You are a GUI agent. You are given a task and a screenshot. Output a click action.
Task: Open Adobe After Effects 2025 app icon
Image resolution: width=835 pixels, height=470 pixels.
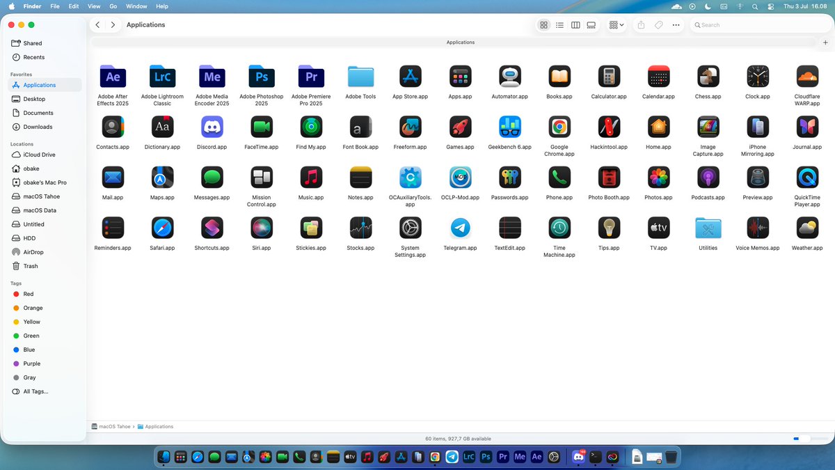tap(113, 77)
